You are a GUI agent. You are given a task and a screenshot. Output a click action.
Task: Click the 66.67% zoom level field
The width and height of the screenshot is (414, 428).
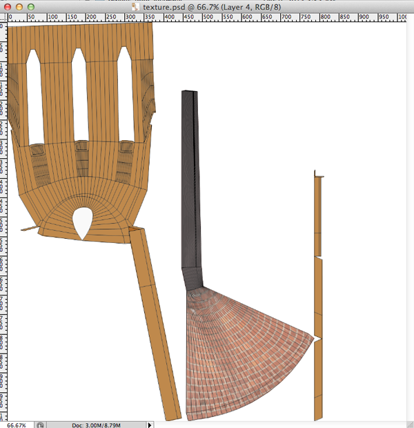16,424
